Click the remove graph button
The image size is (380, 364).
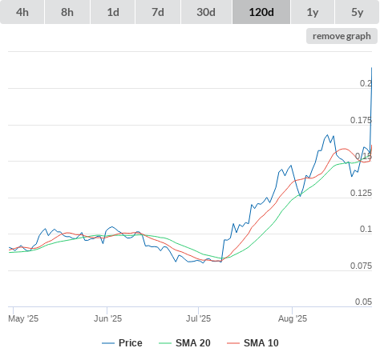(342, 36)
